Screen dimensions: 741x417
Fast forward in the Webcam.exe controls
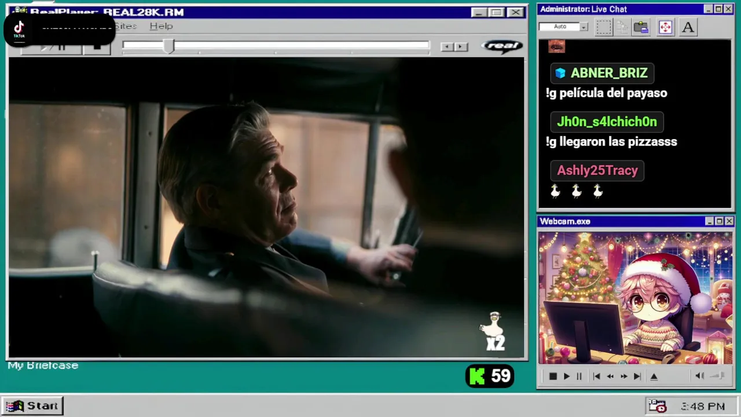(623, 376)
